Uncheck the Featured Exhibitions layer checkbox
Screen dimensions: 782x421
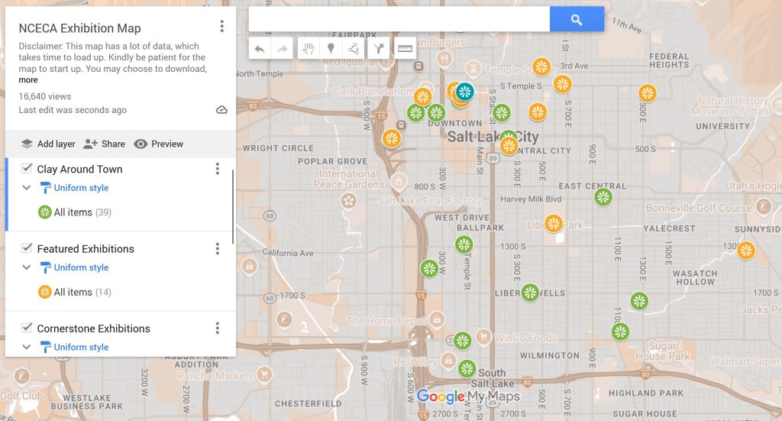pos(27,248)
